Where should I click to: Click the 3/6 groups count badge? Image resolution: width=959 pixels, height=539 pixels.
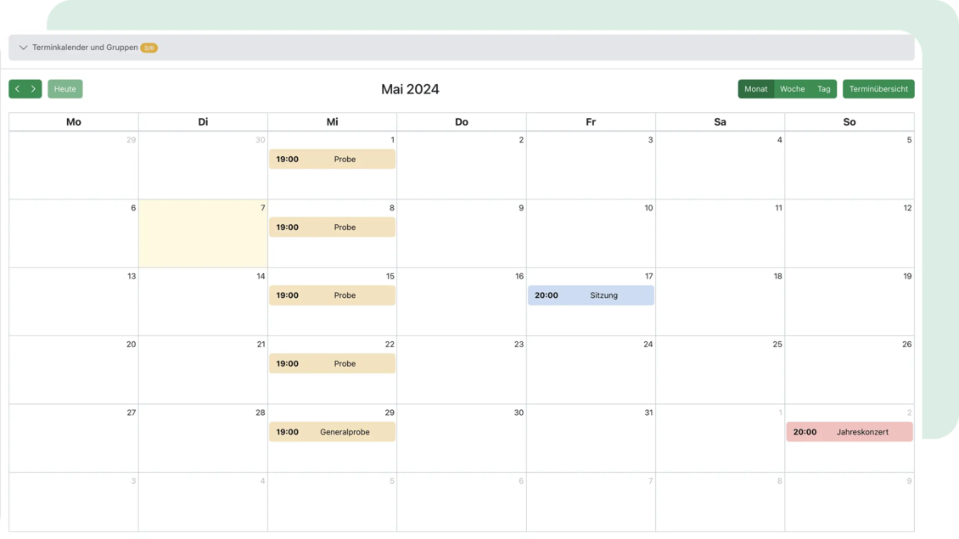pos(149,48)
